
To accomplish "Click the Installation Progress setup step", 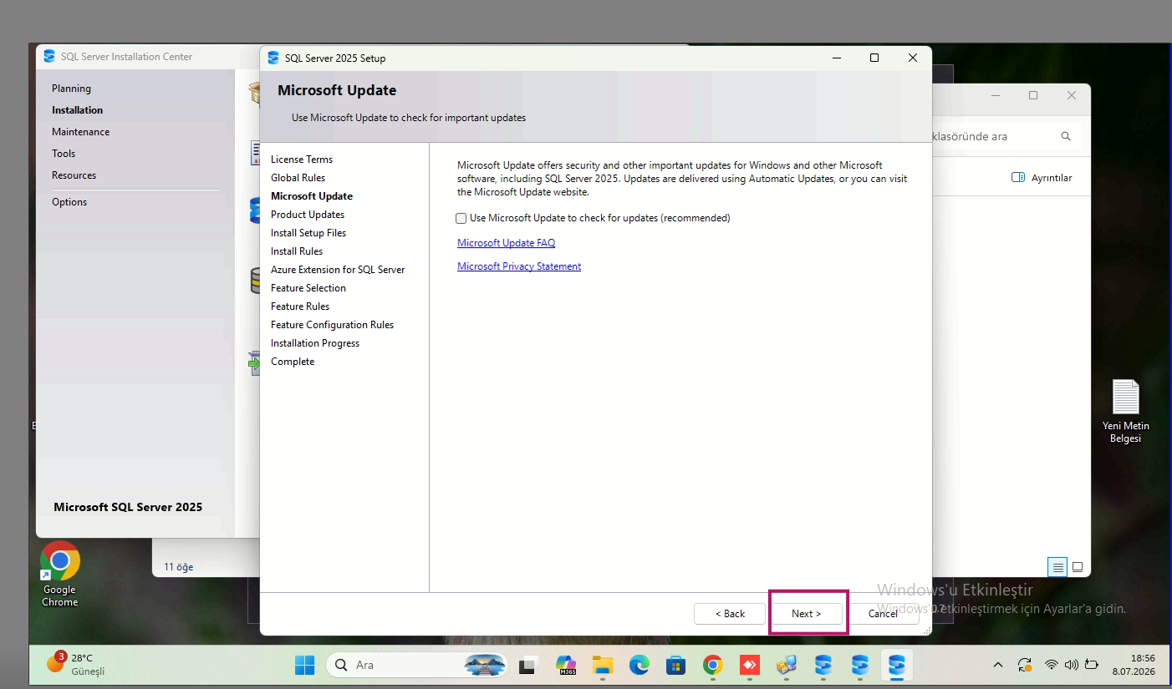I will (x=315, y=343).
